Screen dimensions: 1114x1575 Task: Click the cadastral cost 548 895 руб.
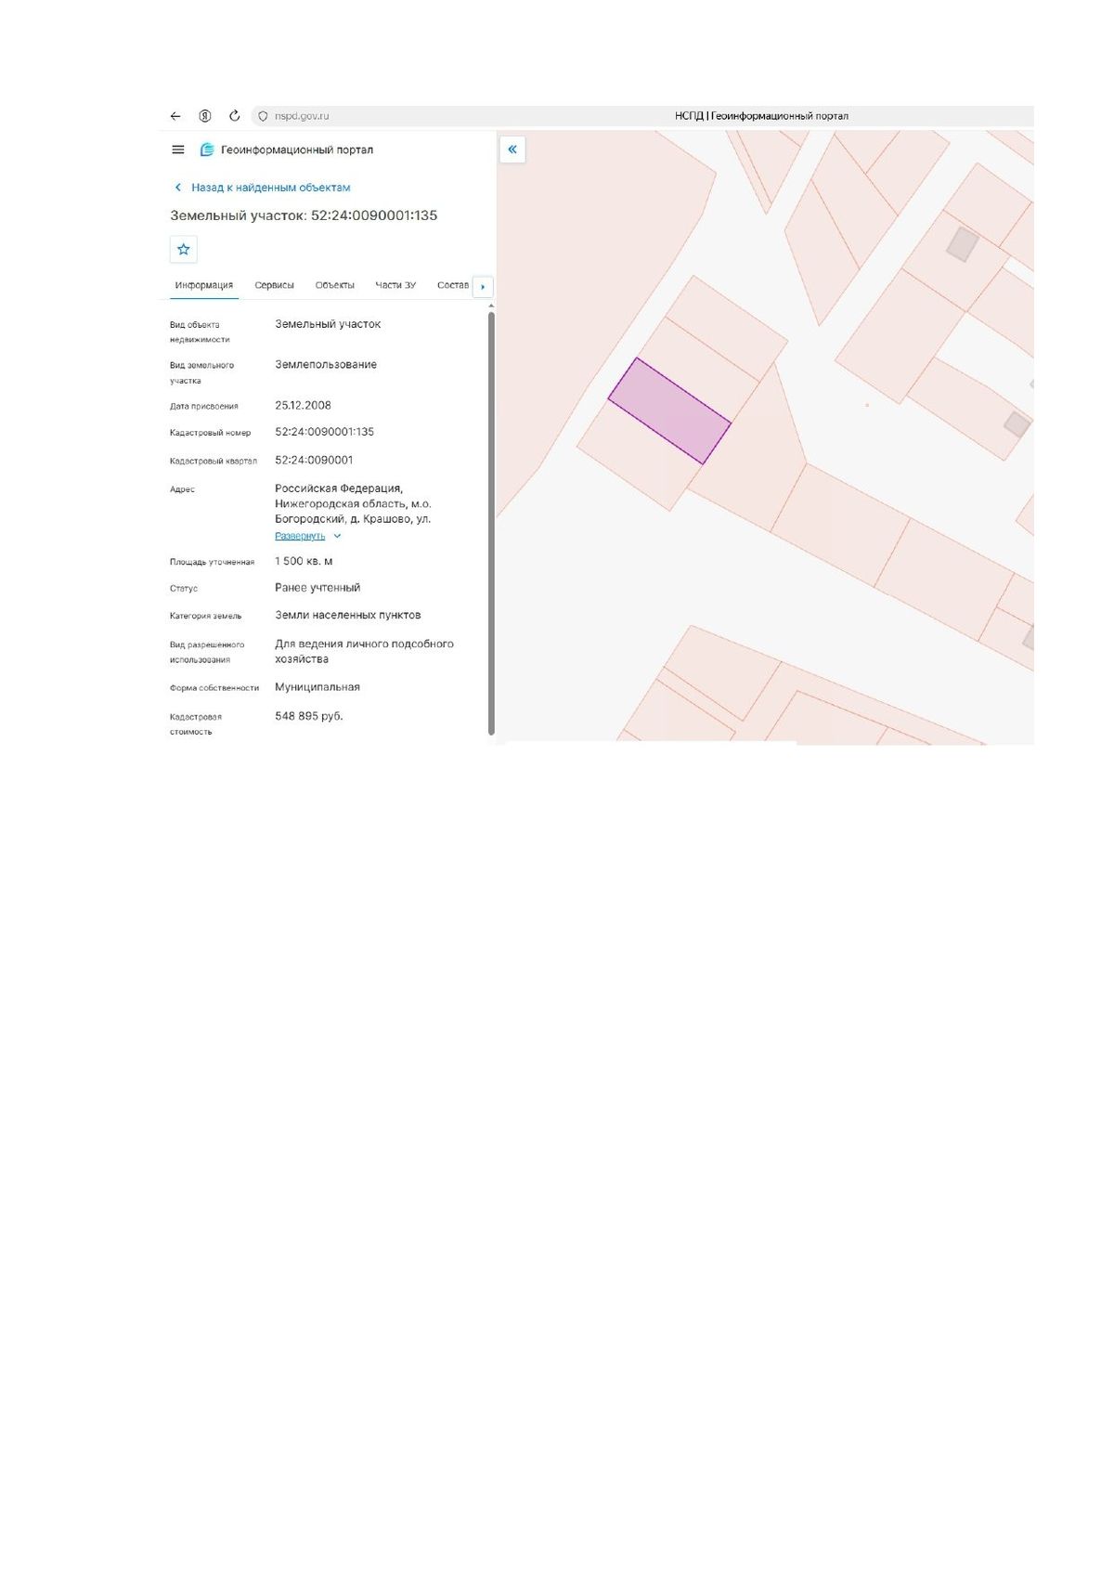tap(309, 716)
